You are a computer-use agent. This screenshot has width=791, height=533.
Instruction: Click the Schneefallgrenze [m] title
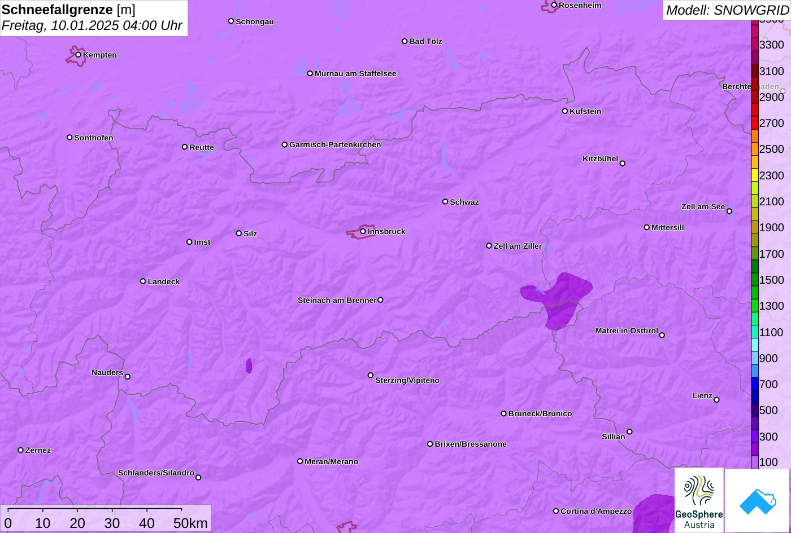pyautogui.click(x=68, y=10)
